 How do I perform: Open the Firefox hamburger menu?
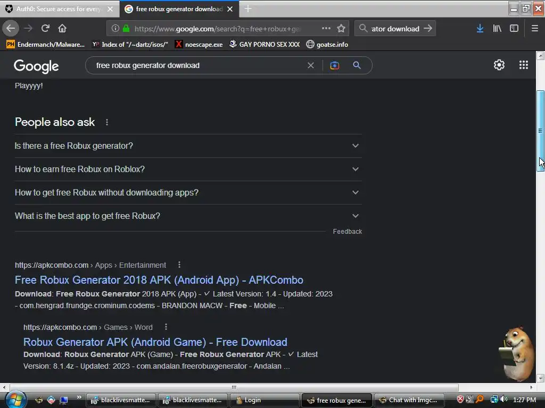tap(534, 29)
